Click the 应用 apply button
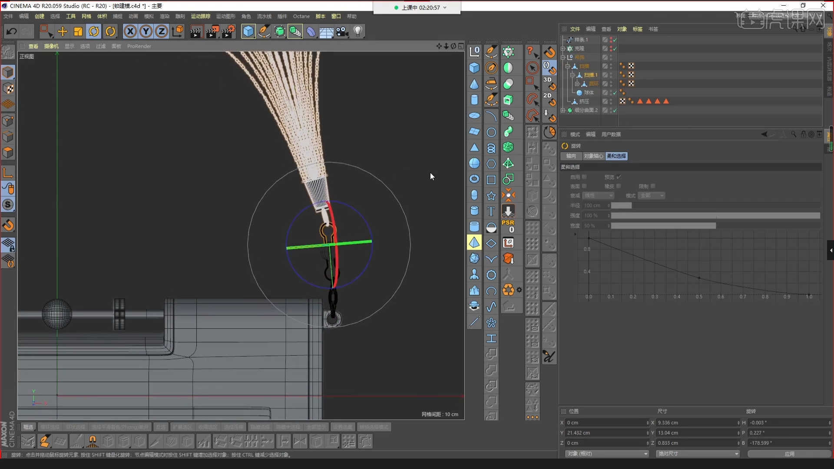834x469 pixels. pyautogui.click(x=789, y=453)
